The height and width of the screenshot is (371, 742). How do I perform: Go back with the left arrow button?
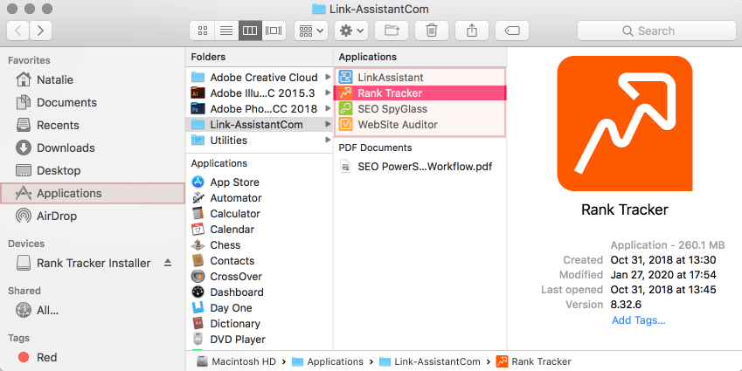19,31
